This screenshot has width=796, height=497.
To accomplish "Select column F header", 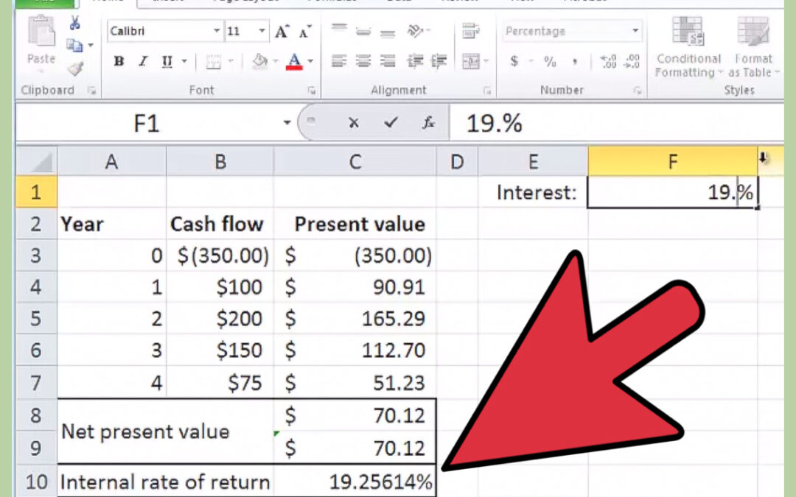I will coord(673,162).
